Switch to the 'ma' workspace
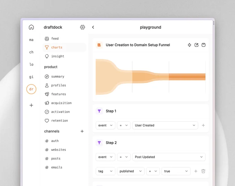Image resolution: width=235 pixels, height=186 pixels. point(31,40)
